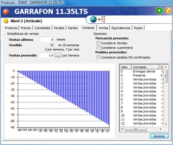The width and height of the screenshot is (173, 145).
Task: Click the red sphere icon beside GARRAFON title
Action: tap(6, 11)
